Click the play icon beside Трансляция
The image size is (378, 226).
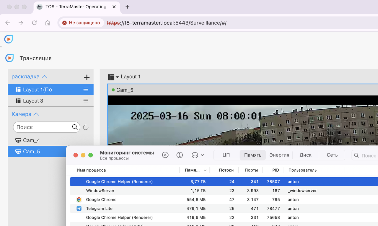click(9, 58)
